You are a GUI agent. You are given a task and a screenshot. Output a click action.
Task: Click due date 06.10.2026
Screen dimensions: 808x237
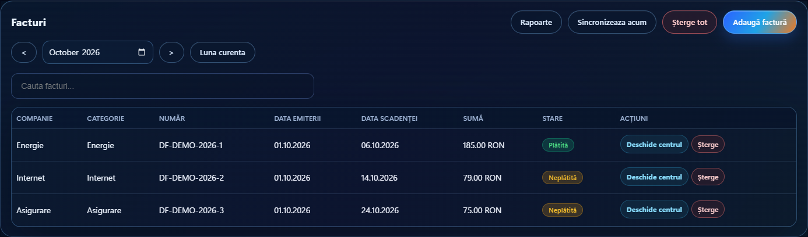380,145
